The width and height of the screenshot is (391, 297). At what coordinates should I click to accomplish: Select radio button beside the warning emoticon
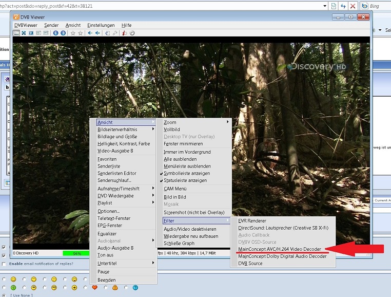coord(106,288)
